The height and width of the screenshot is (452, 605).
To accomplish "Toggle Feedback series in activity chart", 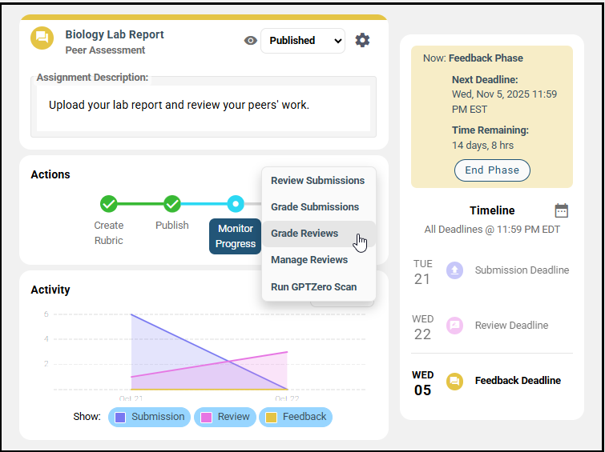I will coord(296,417).
